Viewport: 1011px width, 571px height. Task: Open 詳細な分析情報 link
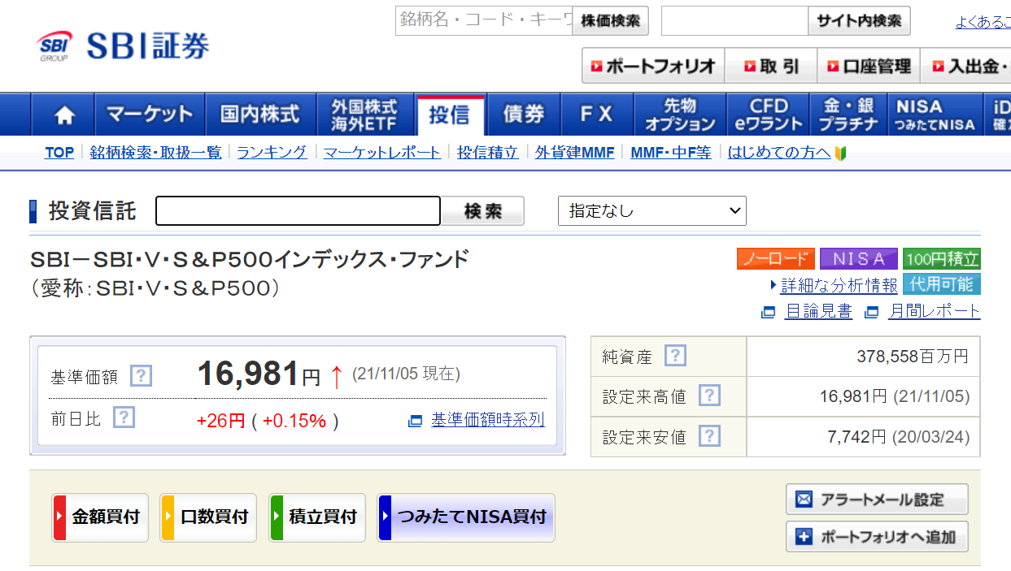pyautogui.click(x=839, y=285)
